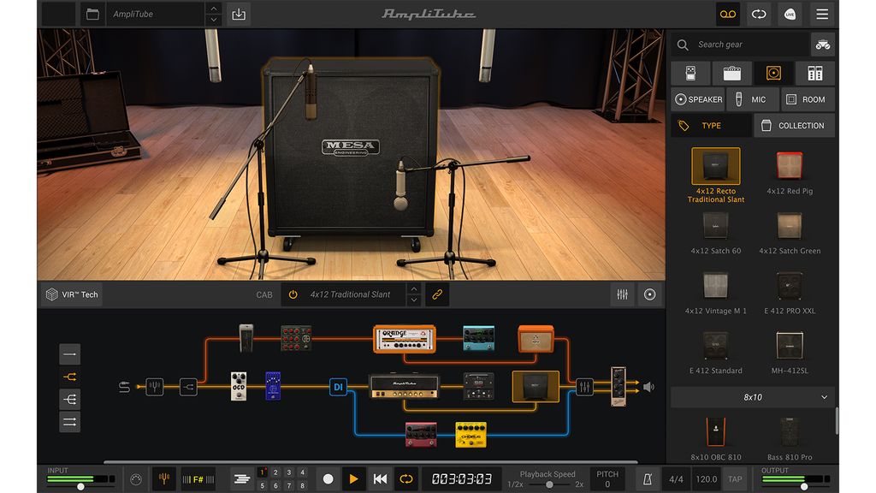Select the Stomp pedal gear category icon

pos(690,73)
